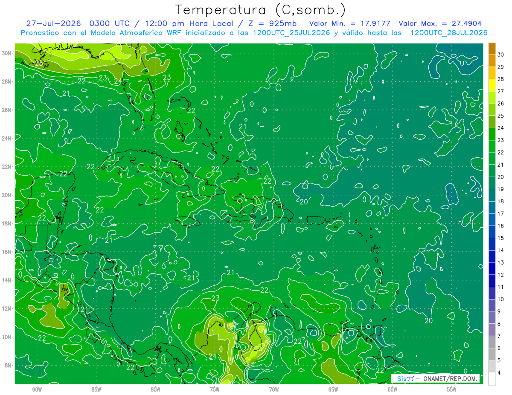Click the gray color bar segment between 5 and 6
This screenshot has height=395, width=512.
tap(492, 354)
